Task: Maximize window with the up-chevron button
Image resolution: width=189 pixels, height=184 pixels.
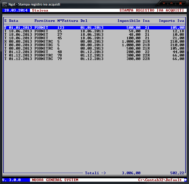Action: [x=172, y=3]
